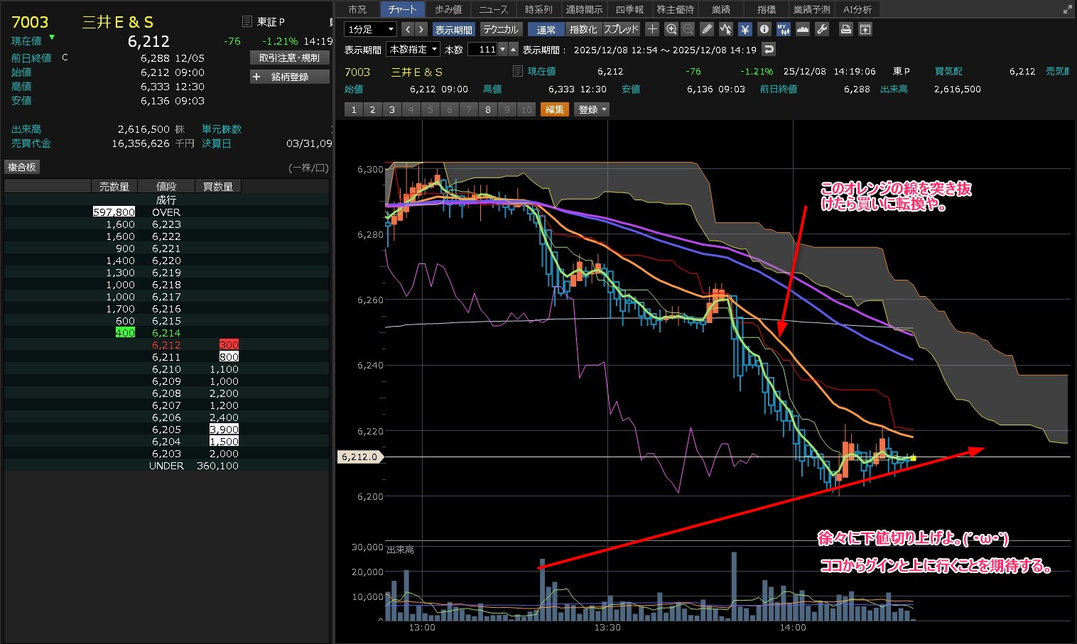This screenshot has width=1077, height=644.
Task: Click the yen symbol price icon
Action: (745, 29)
